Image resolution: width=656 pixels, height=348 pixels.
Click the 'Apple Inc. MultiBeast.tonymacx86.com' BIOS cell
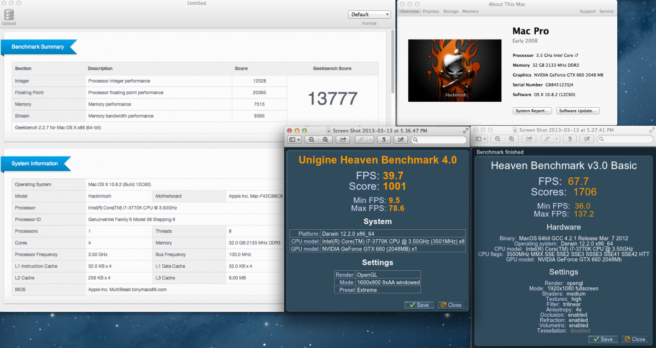click(x=127, y=289)
